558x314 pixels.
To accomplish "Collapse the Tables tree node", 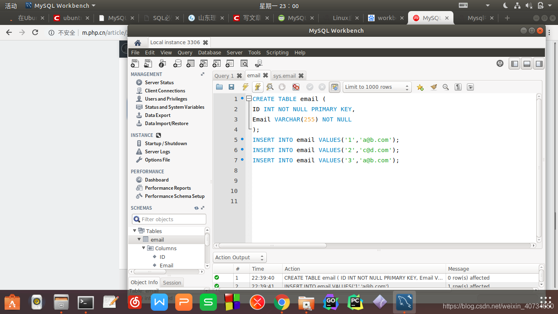I will click(135, 231).
